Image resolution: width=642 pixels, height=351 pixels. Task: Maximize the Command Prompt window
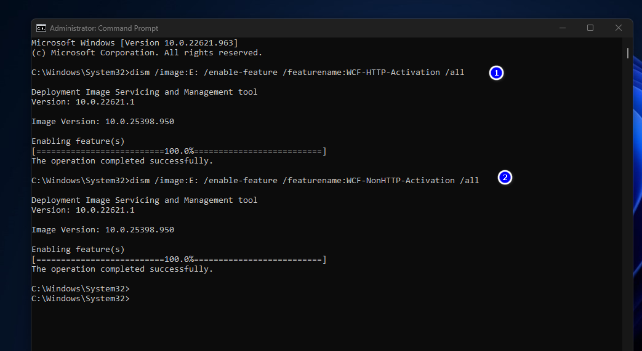(x=590, y=28)
